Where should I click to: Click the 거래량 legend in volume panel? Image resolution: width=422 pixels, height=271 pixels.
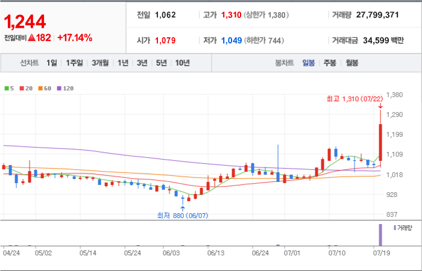pos(403,228)
